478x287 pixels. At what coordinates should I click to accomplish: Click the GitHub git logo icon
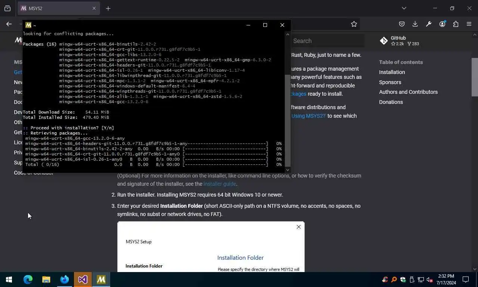384,41
